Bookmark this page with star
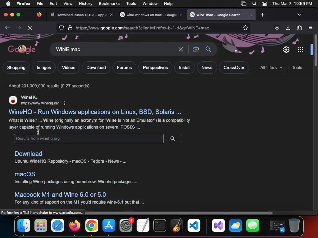The width and height of the screenshot is (318, 238). (245, 28)
